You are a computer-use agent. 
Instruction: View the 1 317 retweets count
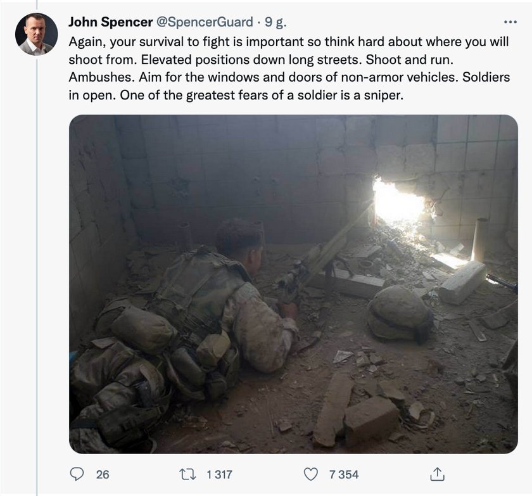(x=220, y=474)
